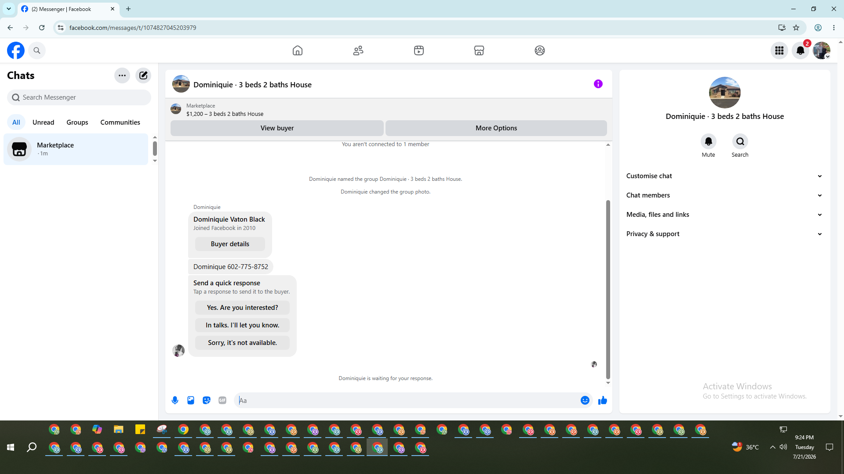Expand the Customise chat section

coord(724,176)
